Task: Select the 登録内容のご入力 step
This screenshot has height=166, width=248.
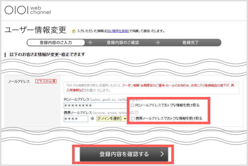Action: coord(56,42)
